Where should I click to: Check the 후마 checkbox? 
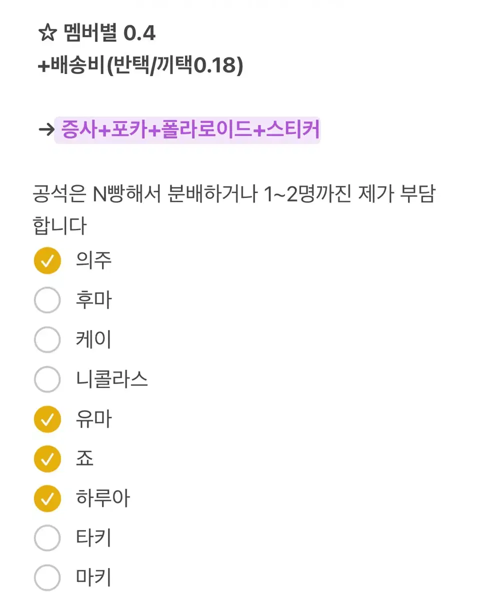click(x=47, y=300)
